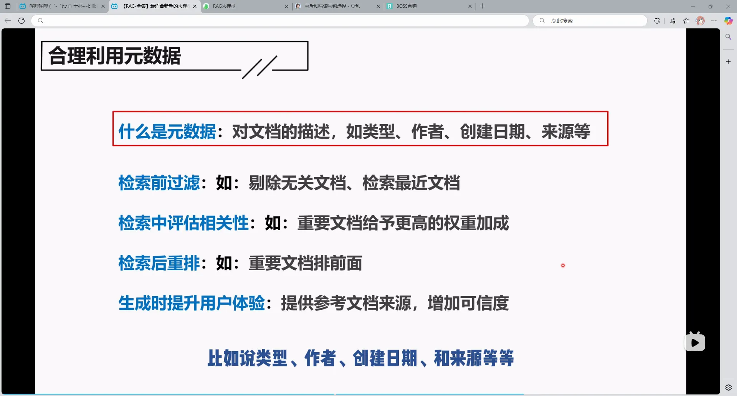This screenshot has width=737, height=396.
Task: Close the 哔哩哔哩 干杯 tab
Action: coord(103,7)
